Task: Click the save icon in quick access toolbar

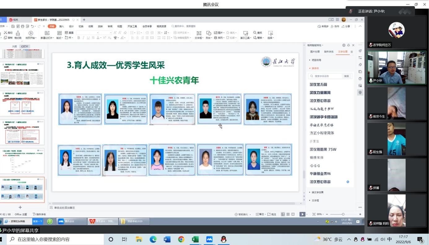Action: click(13, 27)
